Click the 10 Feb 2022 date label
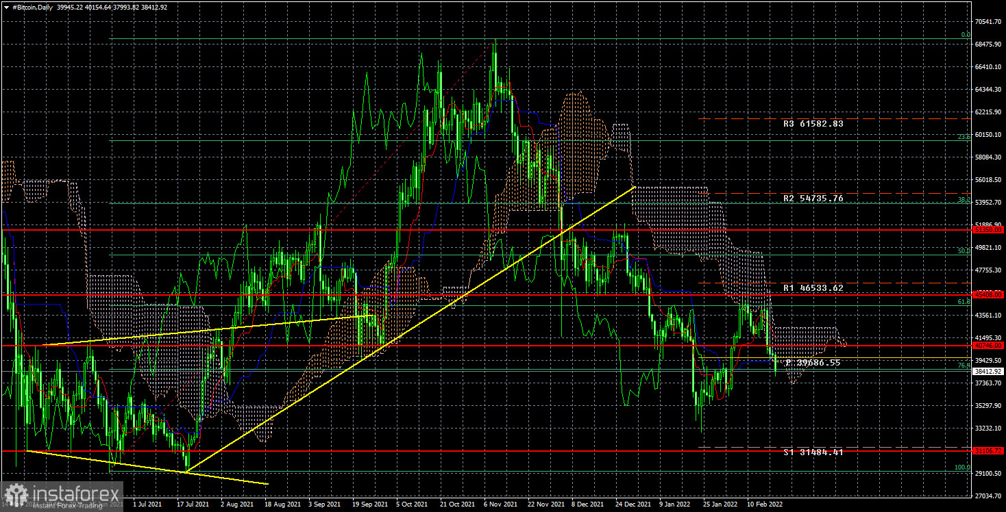 click(765, 504)
